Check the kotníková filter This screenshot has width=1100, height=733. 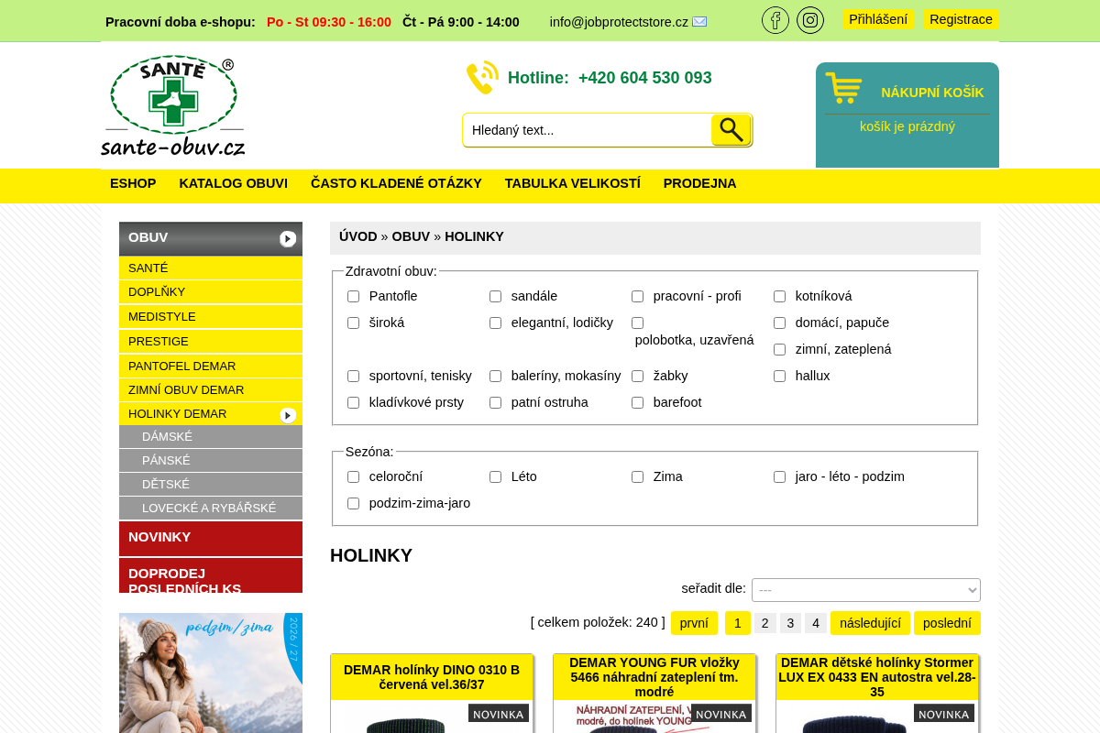tap(779, 297)
